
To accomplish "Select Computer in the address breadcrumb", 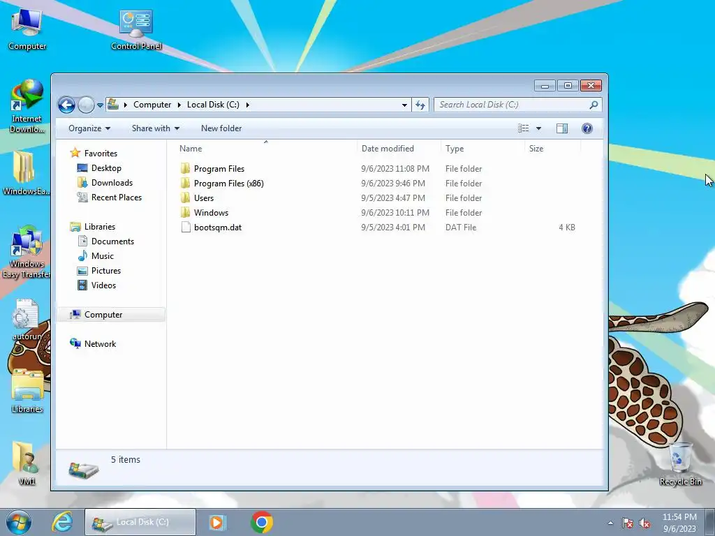I will [x=152, y=105].
